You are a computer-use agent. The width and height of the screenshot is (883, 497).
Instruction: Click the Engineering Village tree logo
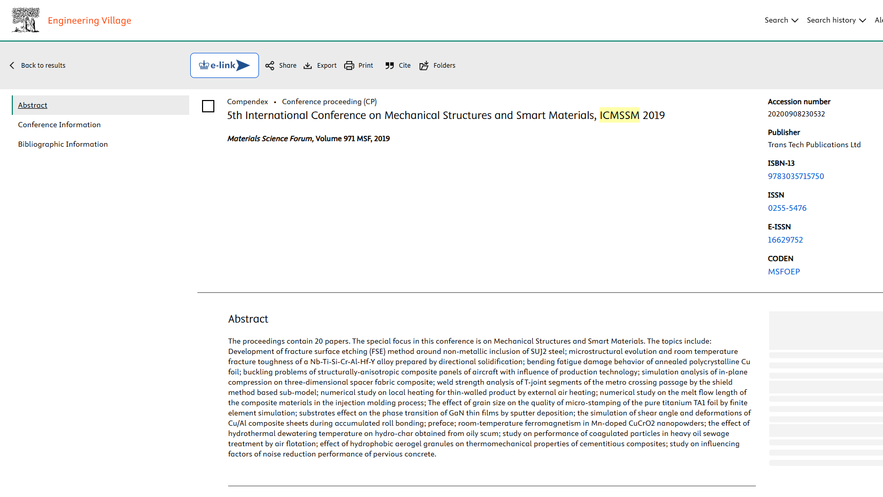[x=26, y=21]
